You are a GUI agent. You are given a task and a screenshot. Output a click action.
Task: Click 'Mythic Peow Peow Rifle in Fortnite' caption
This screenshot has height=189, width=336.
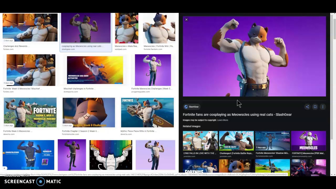pyautogui.click(x=138, y=131)
